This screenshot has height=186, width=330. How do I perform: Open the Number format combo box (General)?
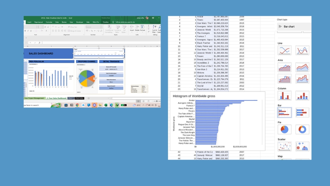pyautogui.click(x=94, y=27)
